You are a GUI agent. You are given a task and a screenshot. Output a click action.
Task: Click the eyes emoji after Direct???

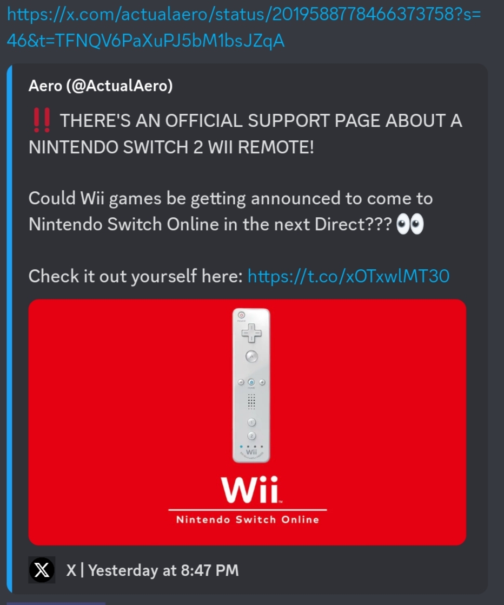click(410, 224)
